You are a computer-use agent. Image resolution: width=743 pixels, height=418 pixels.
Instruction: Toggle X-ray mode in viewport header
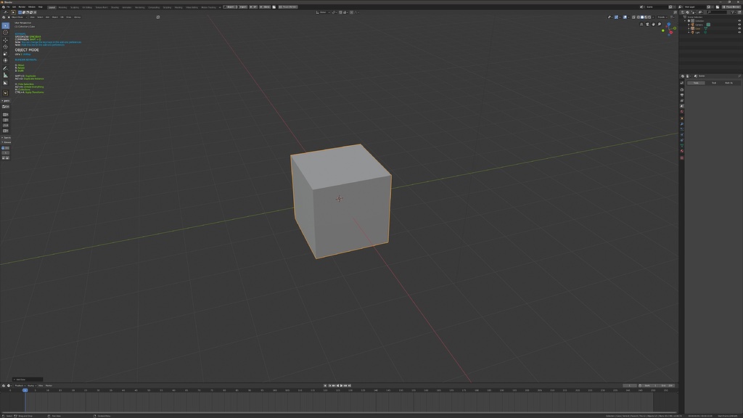[x=633, y=17]
